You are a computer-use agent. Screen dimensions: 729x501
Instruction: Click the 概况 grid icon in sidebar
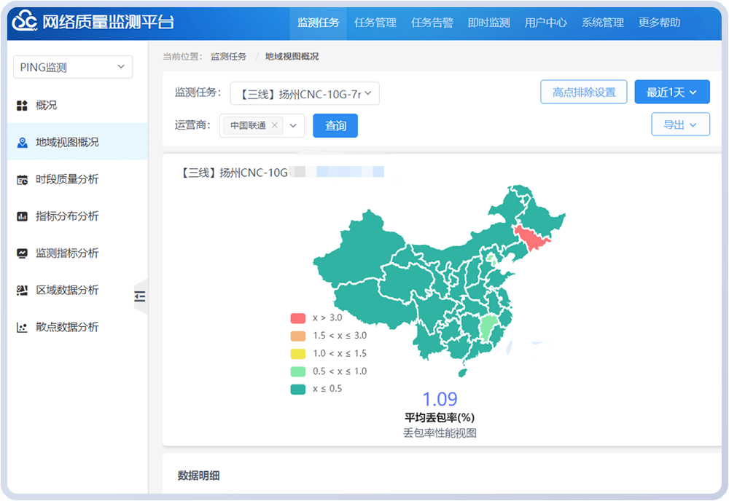click(22, 106)
